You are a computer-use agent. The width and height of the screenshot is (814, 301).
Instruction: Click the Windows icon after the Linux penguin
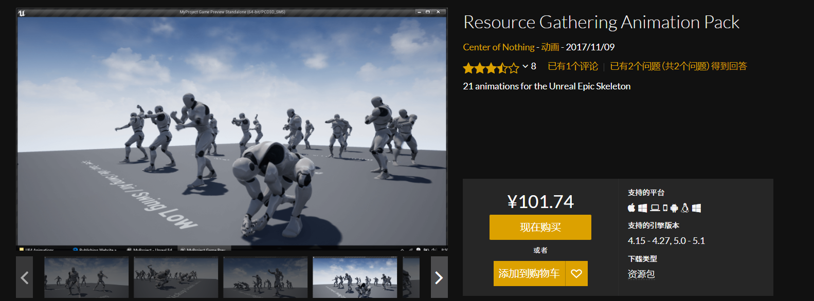[696, 208]
